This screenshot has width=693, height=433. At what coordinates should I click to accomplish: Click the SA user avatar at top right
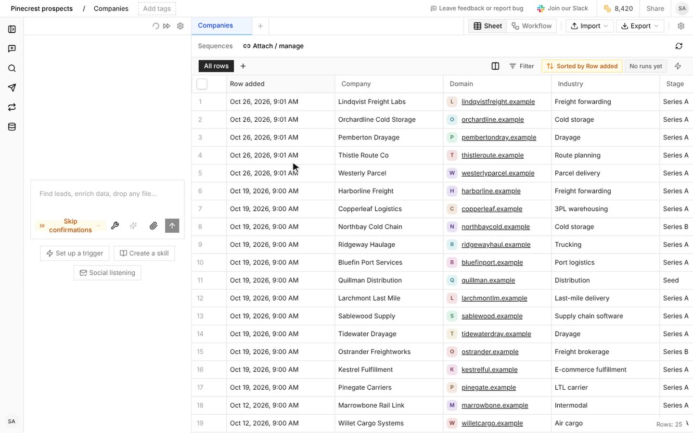(682, 9)
